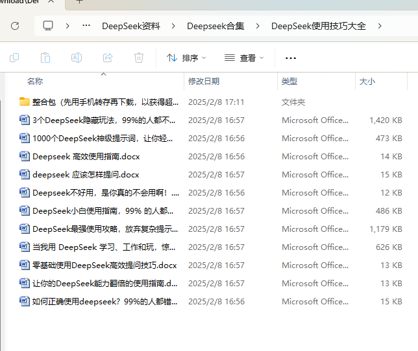Select the 整合包 folder icon
418x351 pixels.
[24, 102]
